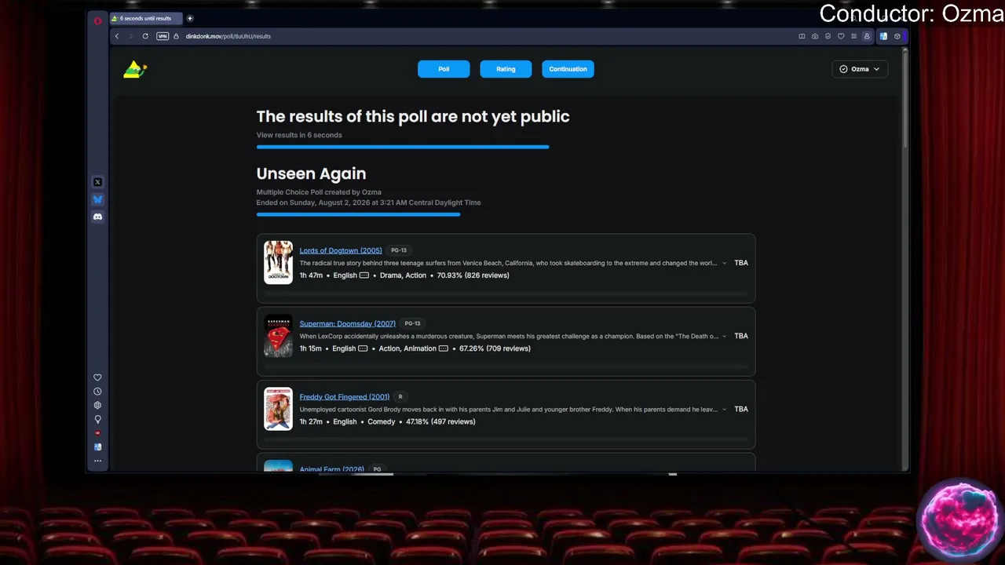Expand Superman: Doomsday description
The height and width of the screenshot is (565, 1005).
click(x=724, y=336)
